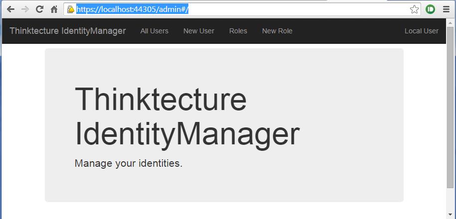The height and width of the screenshot is (219, 456).
Task: Open the All Users page
Action: (x=154, y=31)
